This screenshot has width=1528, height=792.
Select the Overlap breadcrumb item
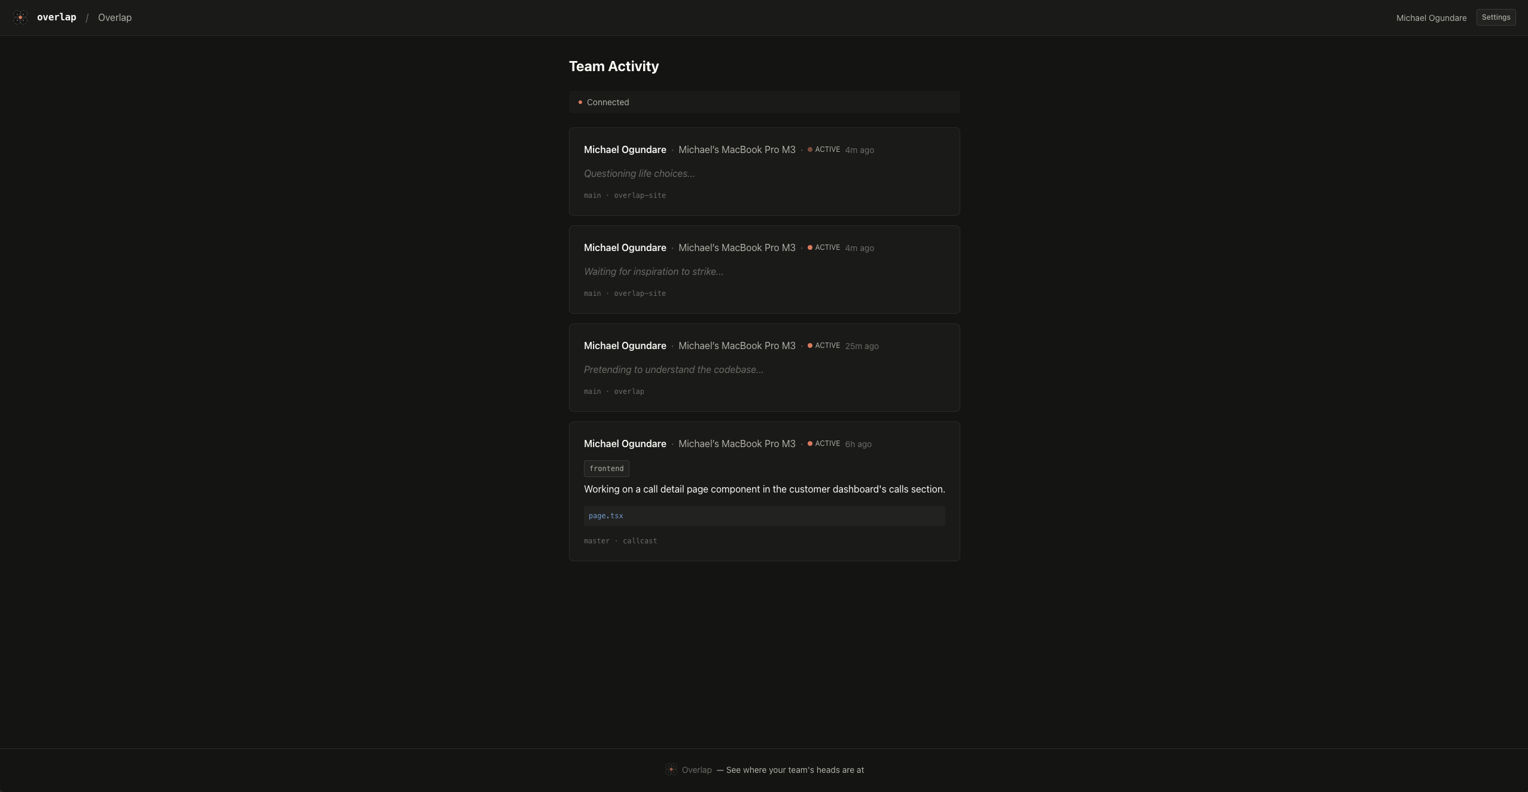click(x=114, y=17)
